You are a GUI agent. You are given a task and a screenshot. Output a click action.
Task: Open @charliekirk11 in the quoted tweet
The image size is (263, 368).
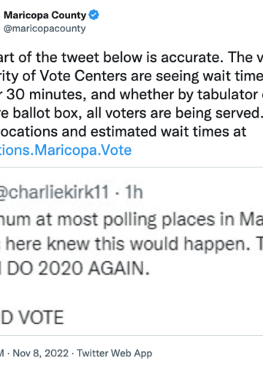(x=54, y=192)
